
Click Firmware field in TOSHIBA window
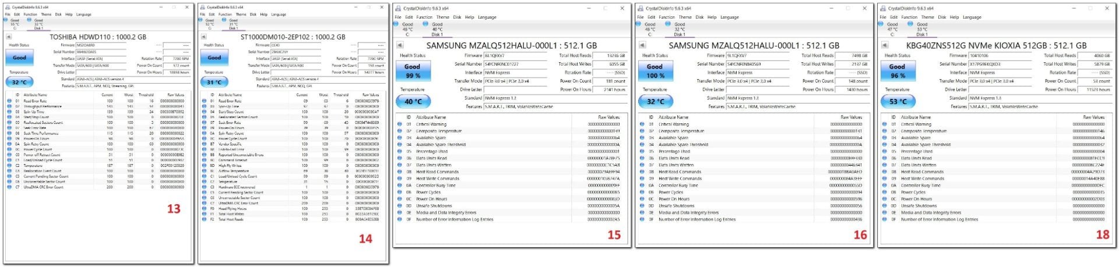[x=101, y=45]
